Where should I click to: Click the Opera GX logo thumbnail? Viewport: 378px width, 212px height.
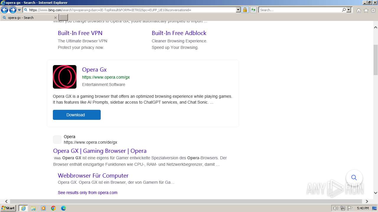click(x=65, y=77)
